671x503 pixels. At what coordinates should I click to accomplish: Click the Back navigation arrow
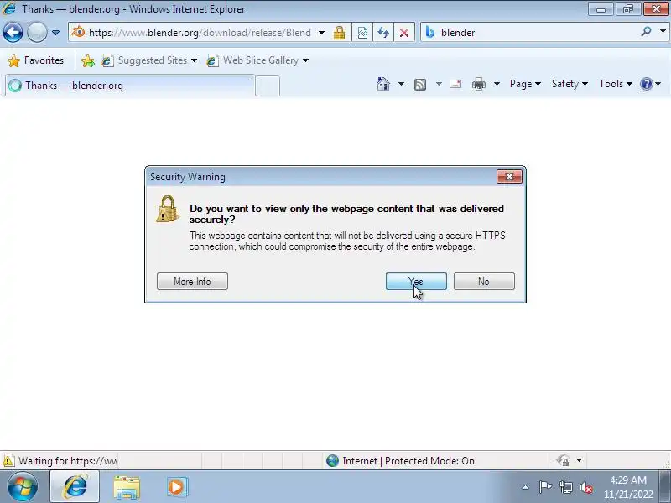(x=13, y=33)
